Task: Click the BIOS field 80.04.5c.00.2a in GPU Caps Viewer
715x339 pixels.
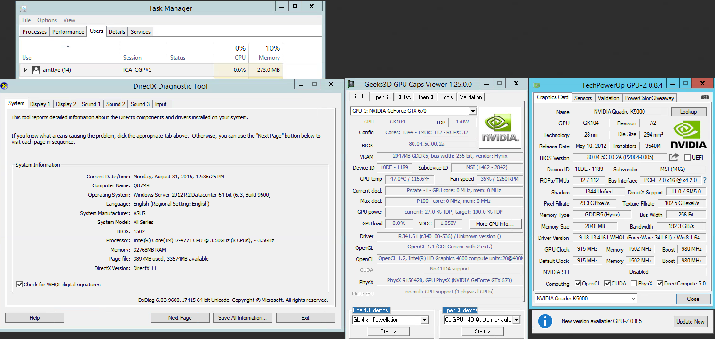Action: [x=427, y=144]
